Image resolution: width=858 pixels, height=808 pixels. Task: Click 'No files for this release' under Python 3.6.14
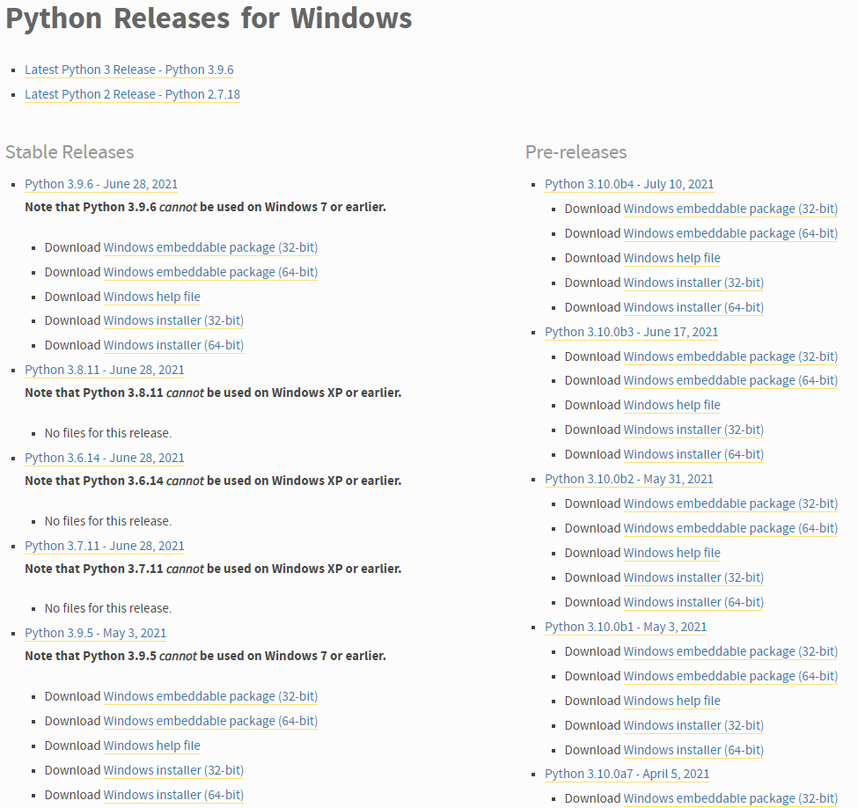(x=108, y=521)
